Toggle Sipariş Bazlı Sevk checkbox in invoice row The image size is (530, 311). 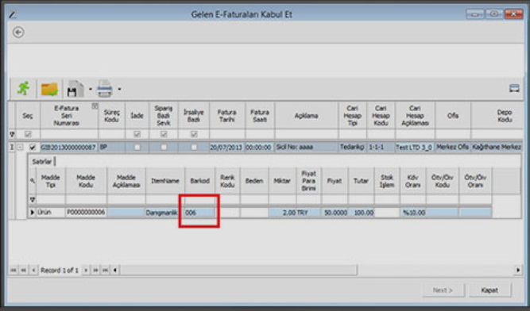(x=164, y=147)
